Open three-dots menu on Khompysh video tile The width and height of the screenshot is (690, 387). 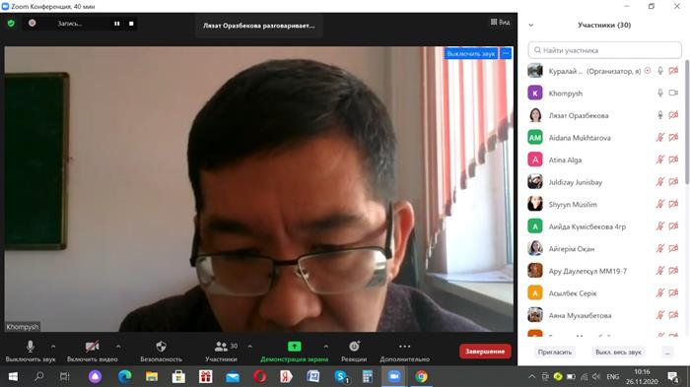coord(506,53)
